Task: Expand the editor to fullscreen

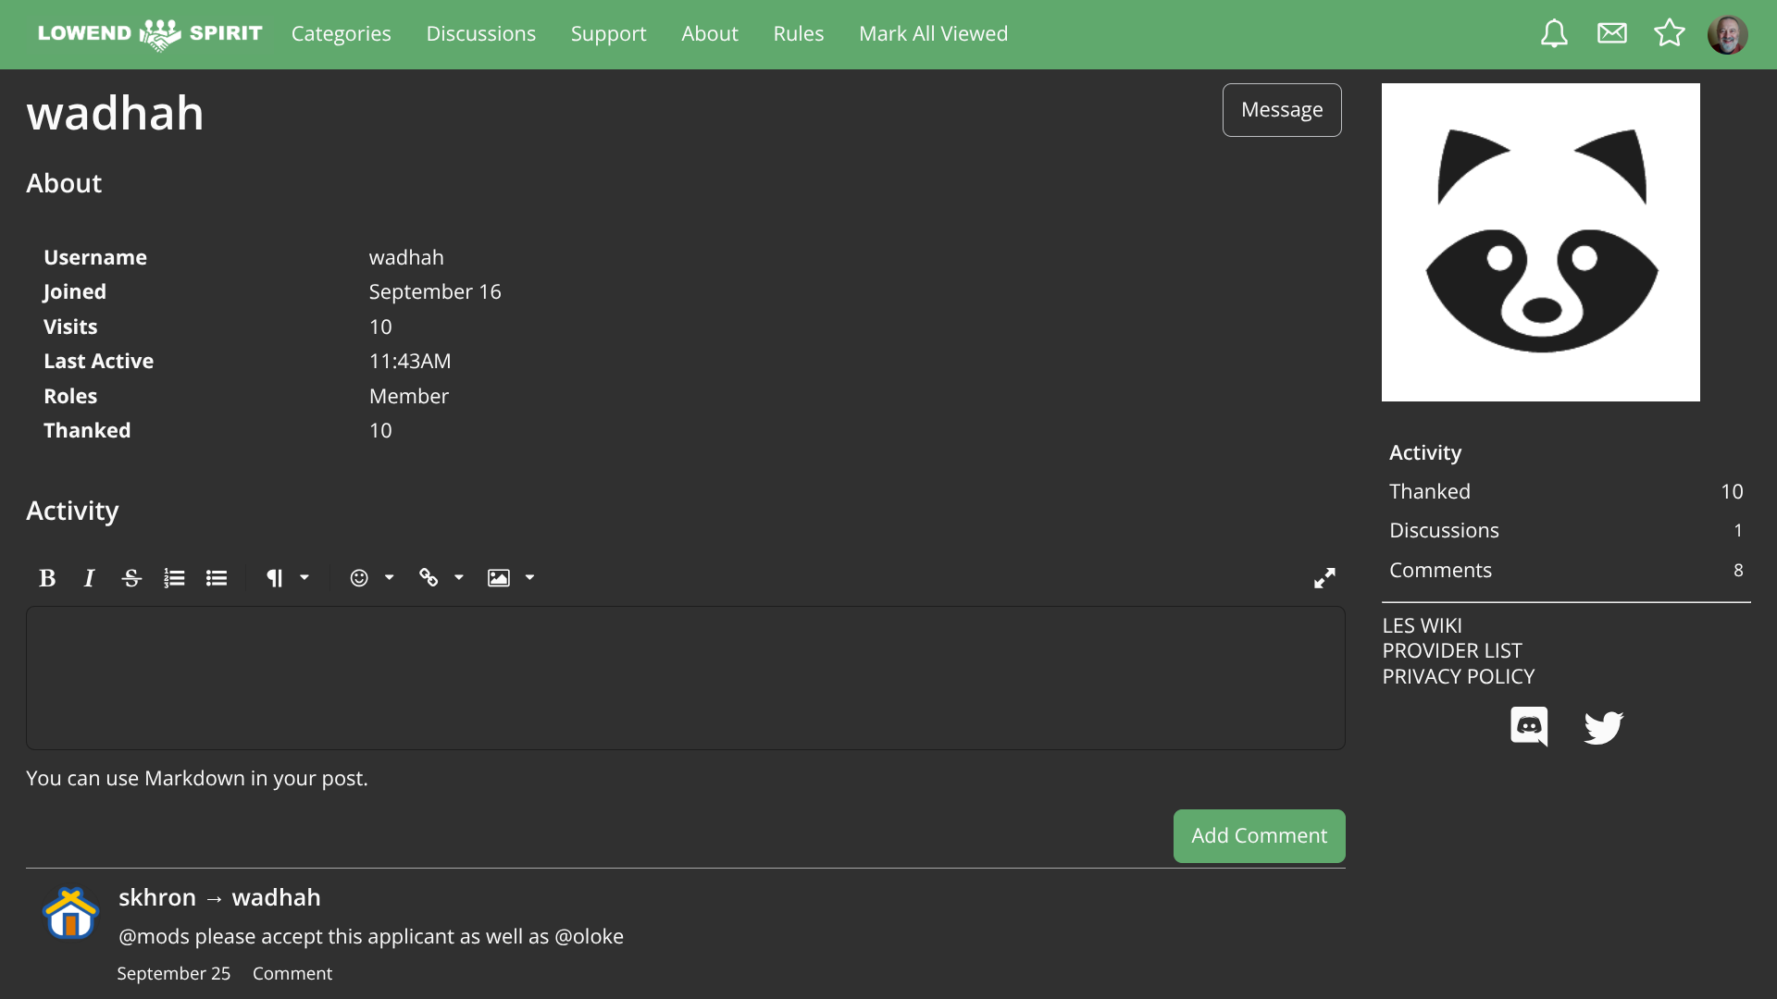Action: click(1324, 578)
